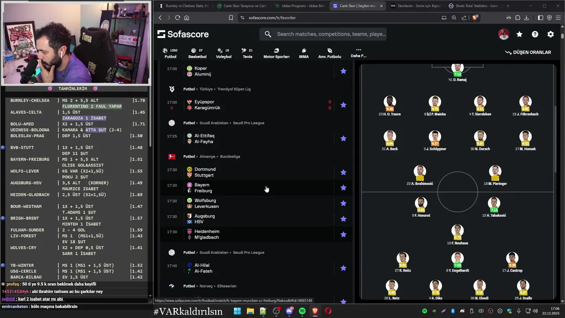Bookmark this page with the bookmark icon
Viewport: 565px width, 318px height.
click(x=231, y=18)
